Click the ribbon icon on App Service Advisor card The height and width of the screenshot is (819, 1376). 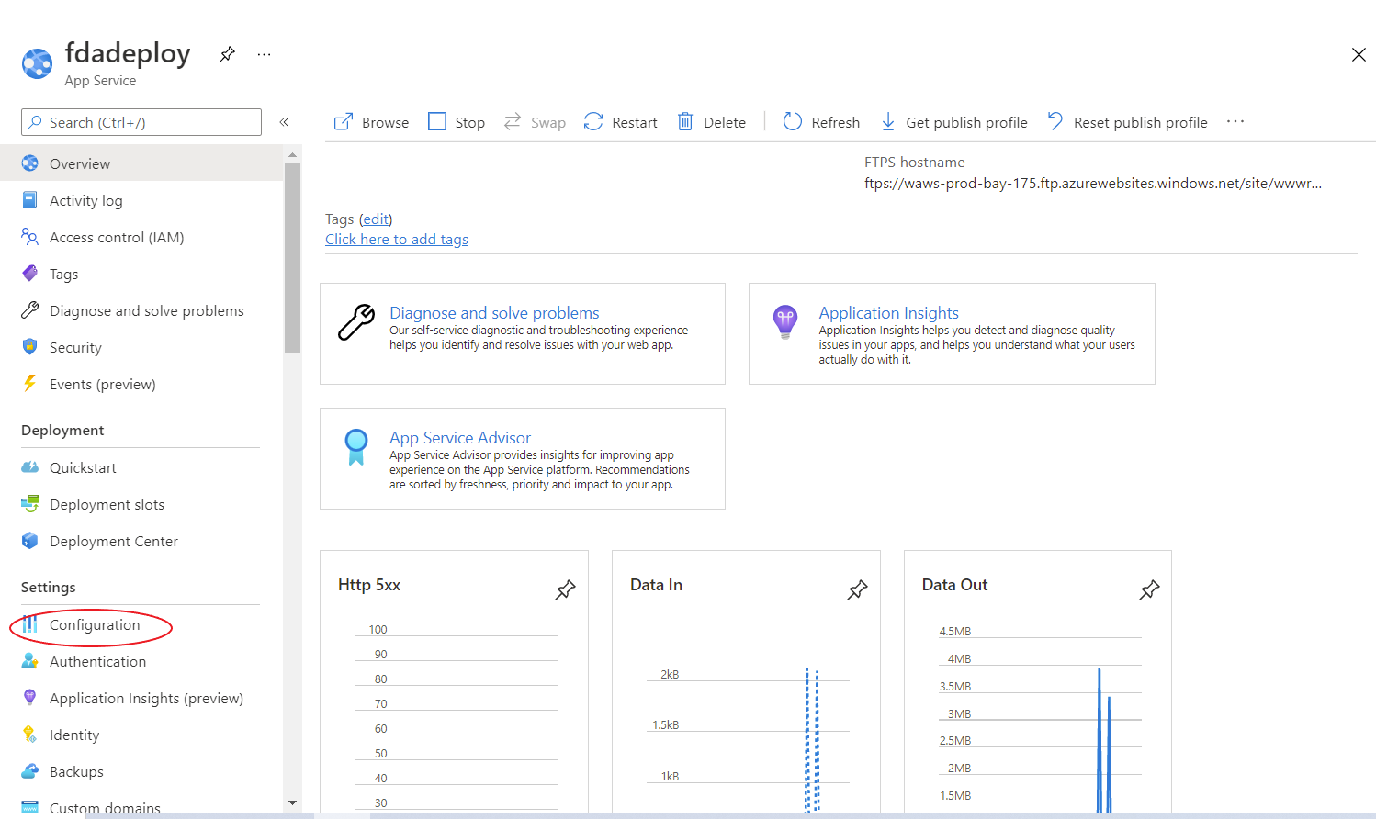355,447
